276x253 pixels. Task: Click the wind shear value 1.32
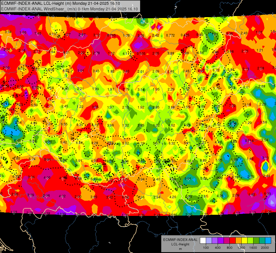tap(126, 125)
